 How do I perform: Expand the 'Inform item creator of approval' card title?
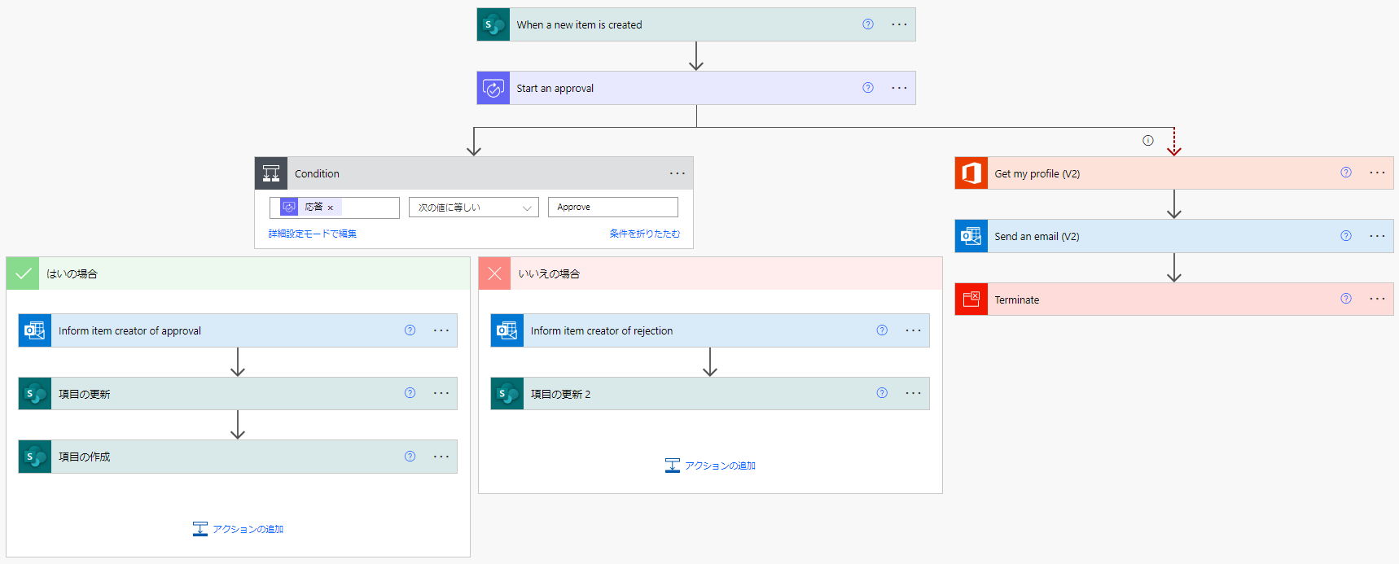click(x=129, y=331)
